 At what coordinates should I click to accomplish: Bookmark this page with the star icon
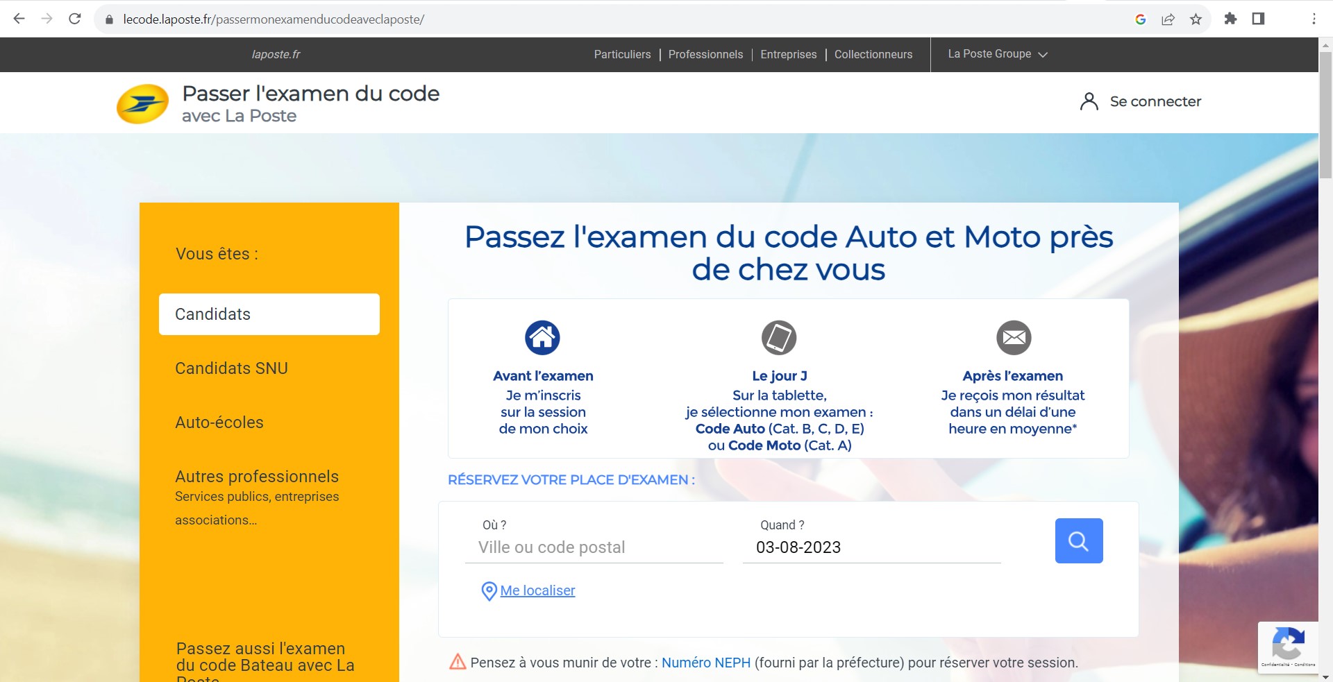click(x=1196, y=19)
